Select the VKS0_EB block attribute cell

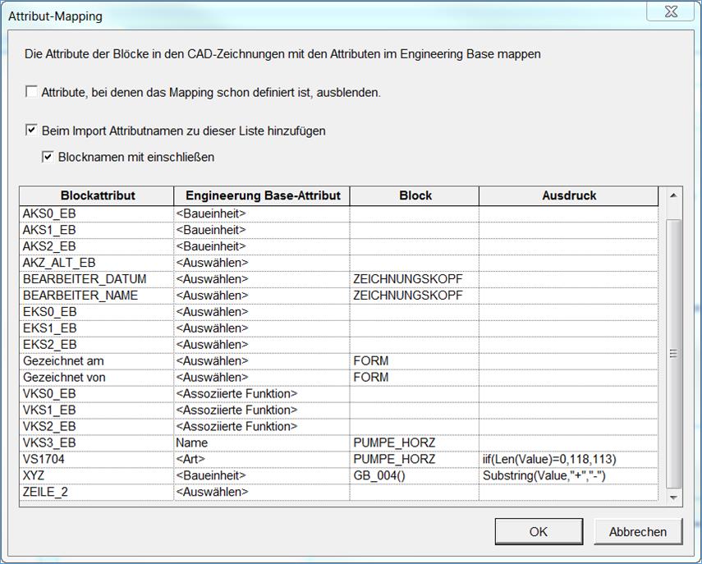click(x=97, y=393)
